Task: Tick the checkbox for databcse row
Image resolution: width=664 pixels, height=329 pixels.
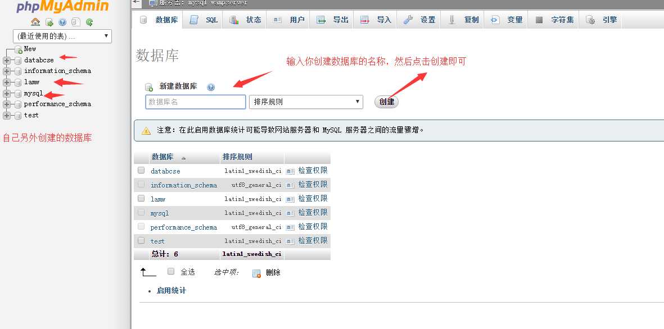Action: [x=142, y=171]
